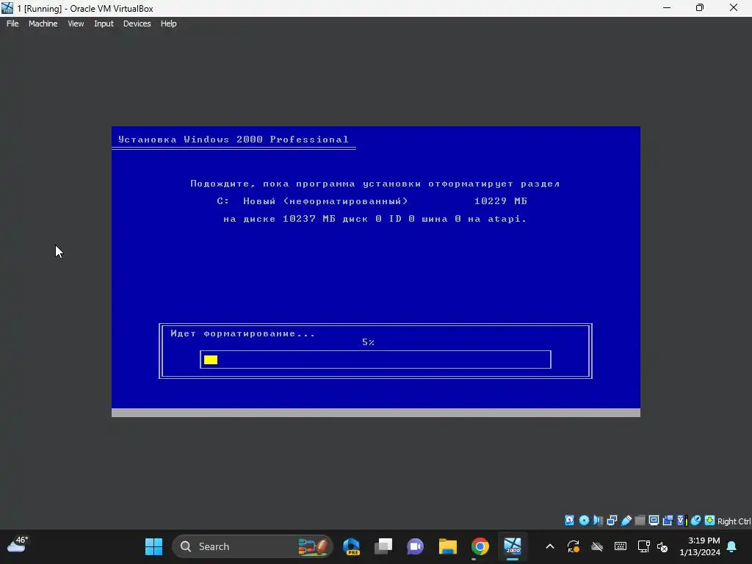Minimize the VirtualBox window
This screenshot has height=564, width=752.
point(667,8)
